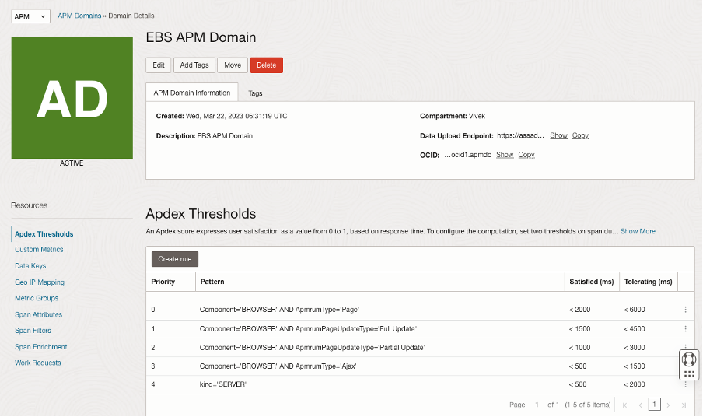Switch to the Tags tab
Screen dimensions: 703x417
point(255,93)
